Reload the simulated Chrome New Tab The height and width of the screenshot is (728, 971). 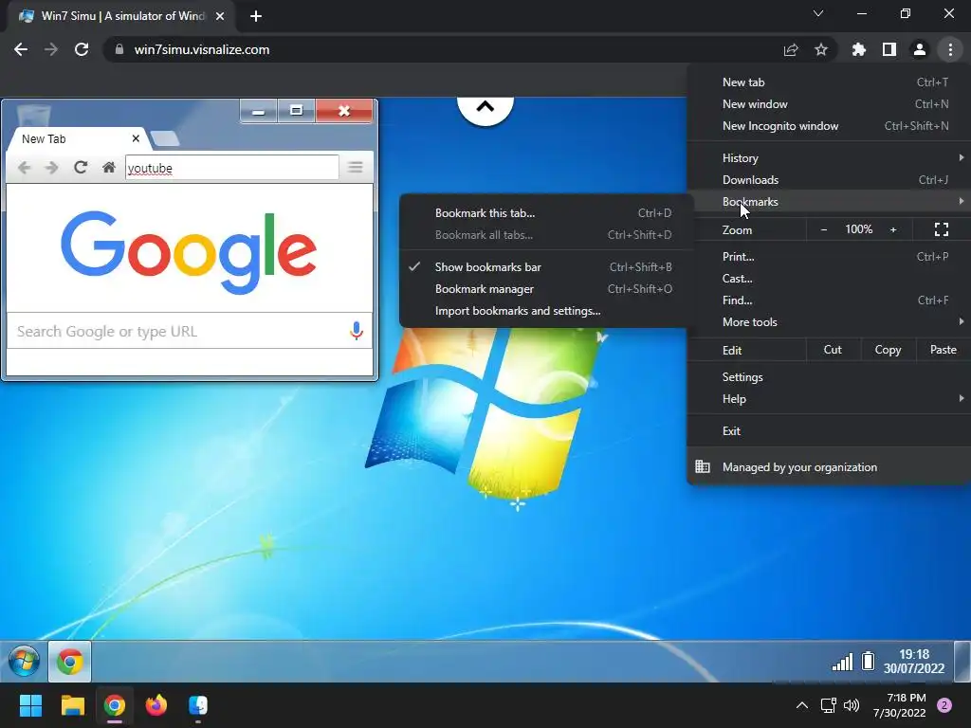click(81, 167)
